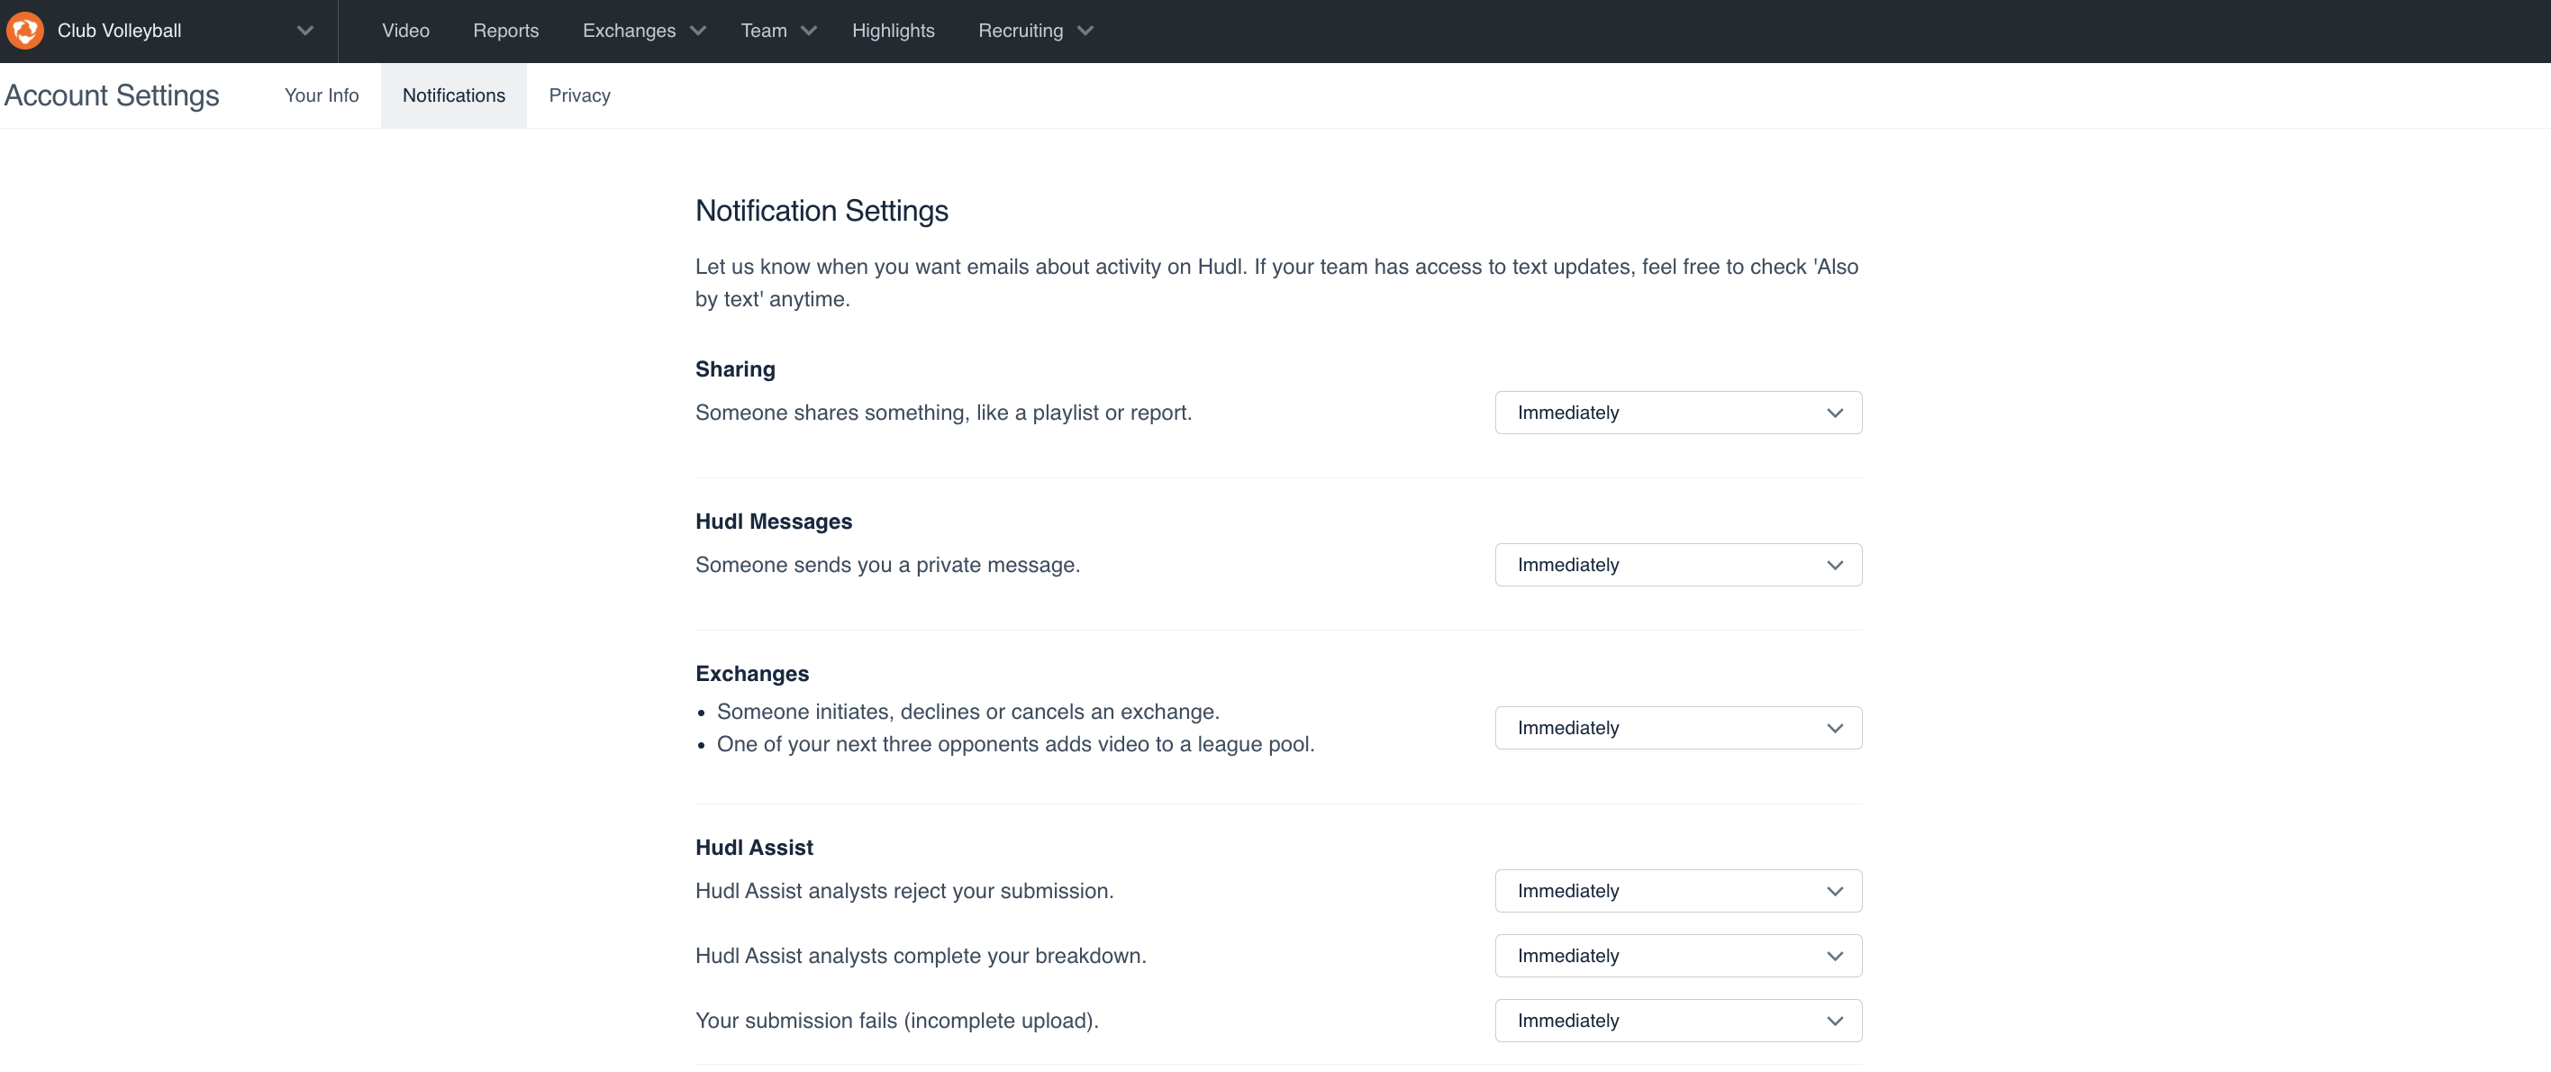Viewport: 2551px width, 1072px height.
Task: Click the chevron beside the Recruiting menu
Action: [x=1085, y=31]
